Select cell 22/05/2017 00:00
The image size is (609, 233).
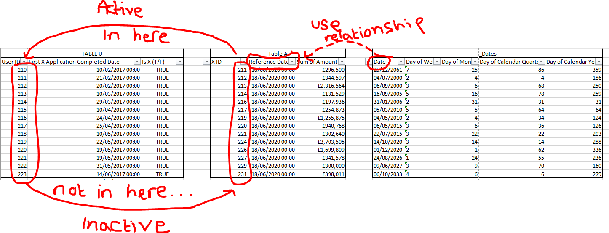coord(84,142)
